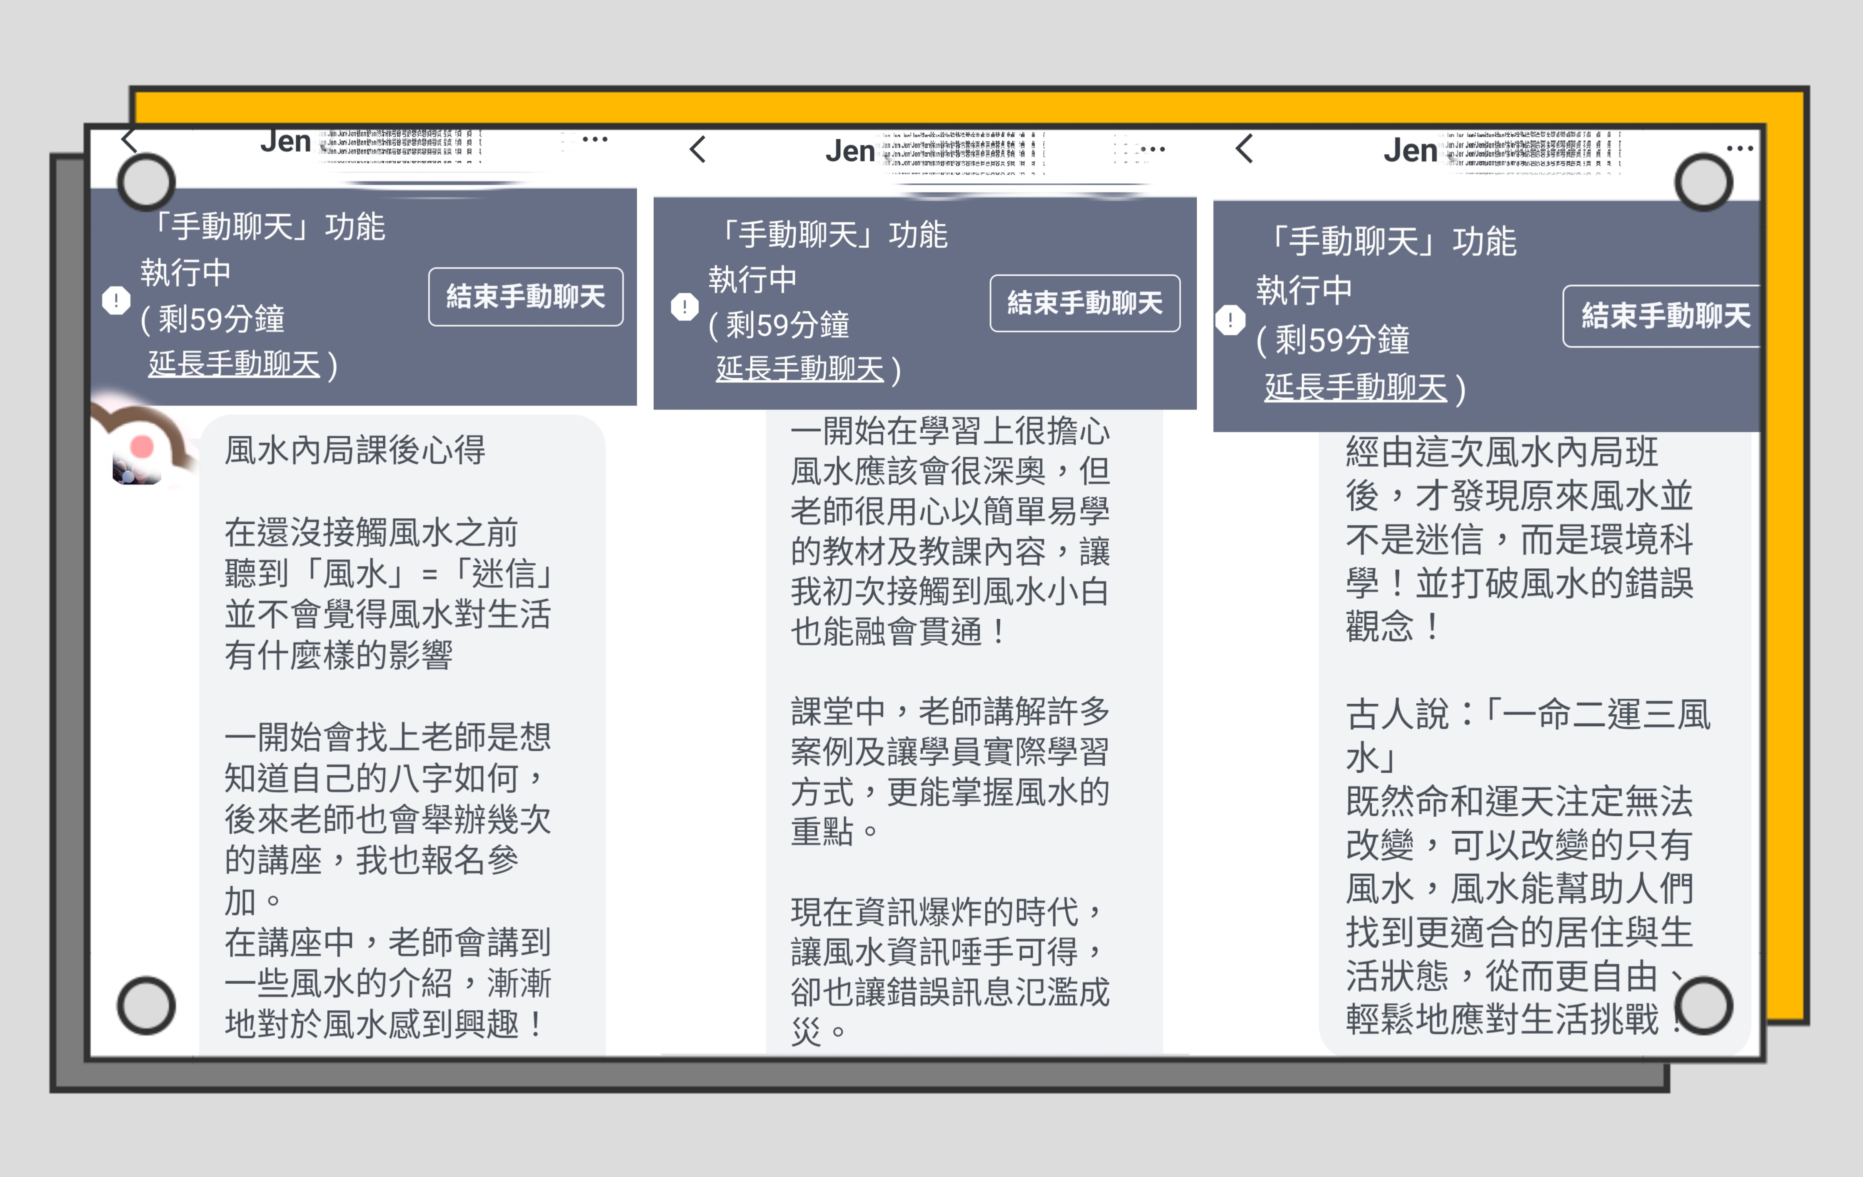Screen dimensions: 1863x1177
Task: Click the exclamation icon in the middle banner
Action: pyautogui.click(x=685, y=307)
